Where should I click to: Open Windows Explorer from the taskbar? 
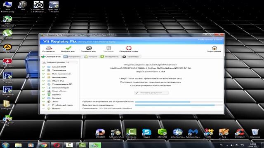[x=18, y=145]
